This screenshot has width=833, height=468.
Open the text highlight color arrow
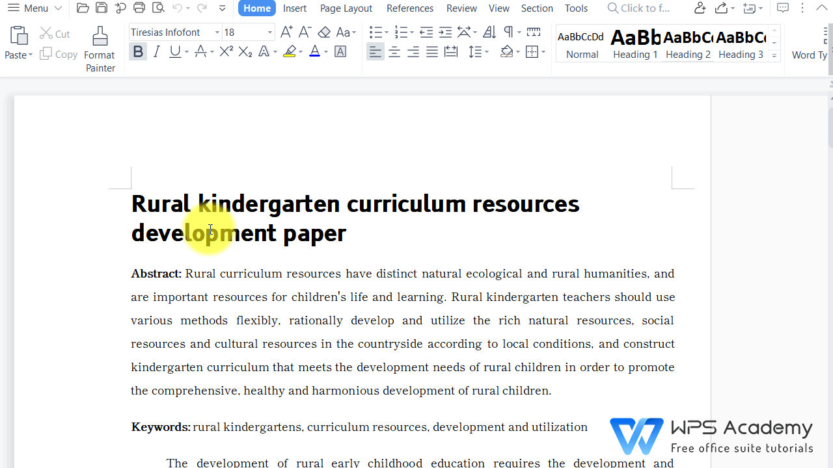pyautogui.click(x=301, y=53)
